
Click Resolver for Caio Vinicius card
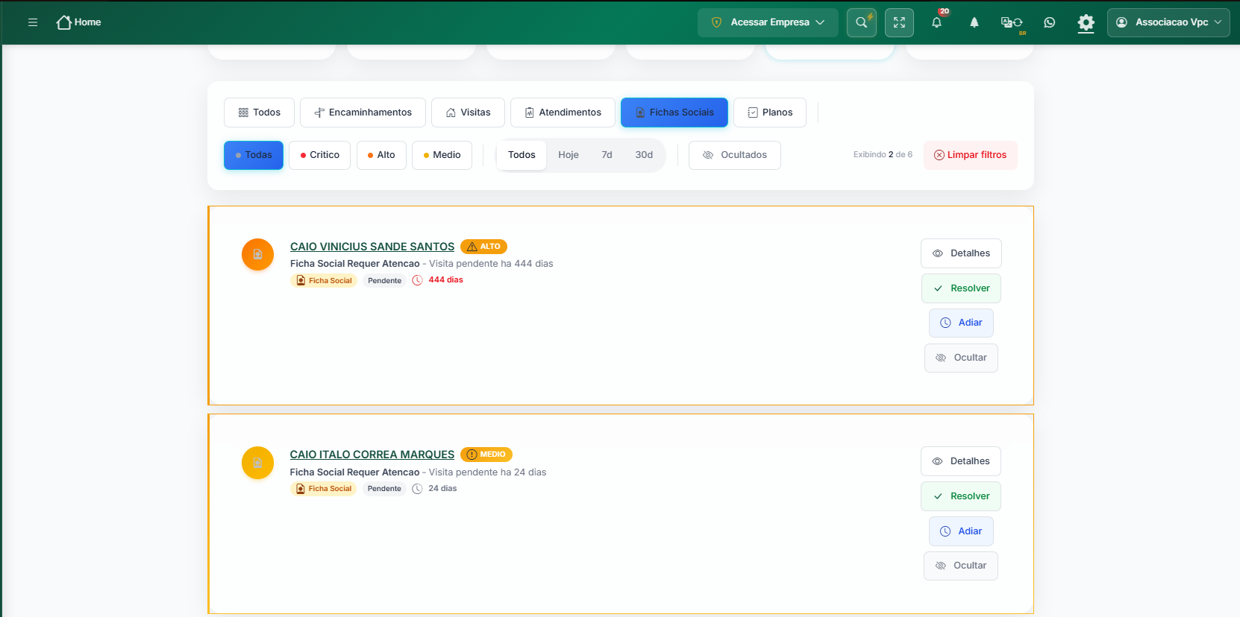(961, 288)
